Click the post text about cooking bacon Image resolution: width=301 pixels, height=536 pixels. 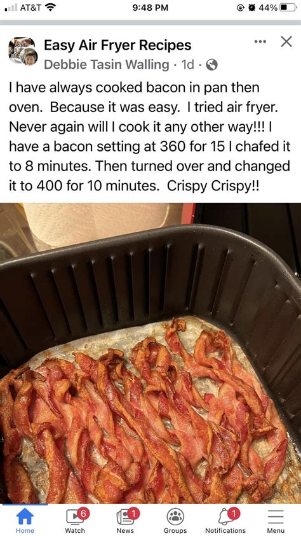pos(150,138)
